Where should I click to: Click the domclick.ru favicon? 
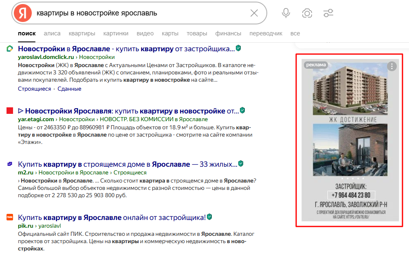[10, 49]
